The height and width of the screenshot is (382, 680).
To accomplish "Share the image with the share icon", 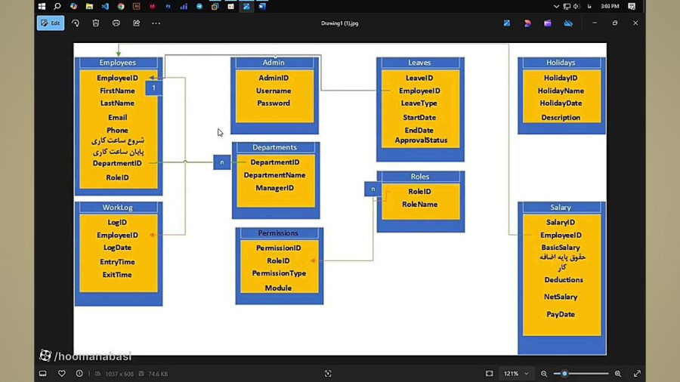I will coord(136,23).
